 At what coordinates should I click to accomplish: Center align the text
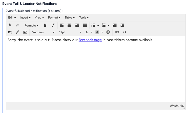click(70, 26)
